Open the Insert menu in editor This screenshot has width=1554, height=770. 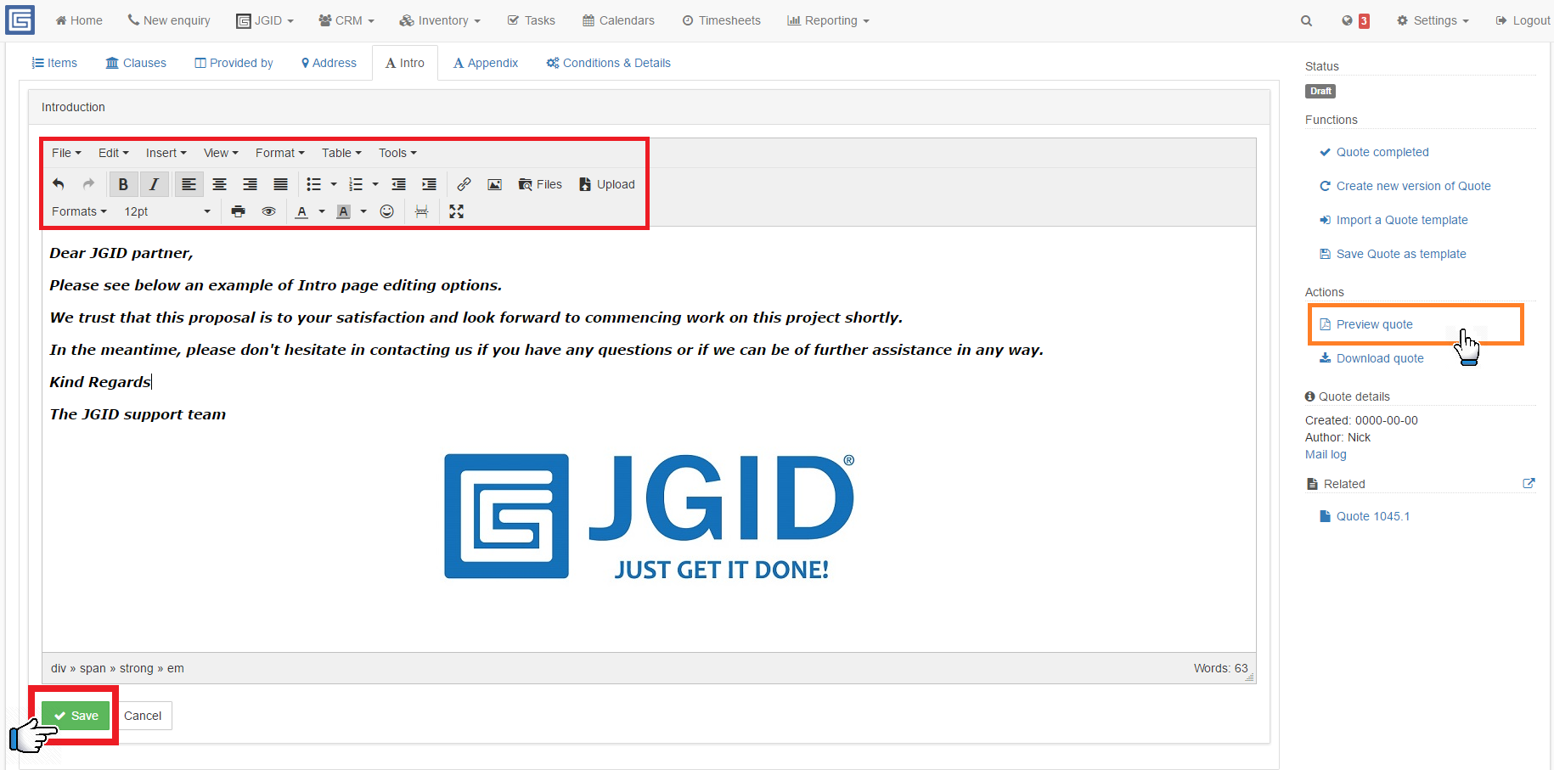tap(166, 153)
